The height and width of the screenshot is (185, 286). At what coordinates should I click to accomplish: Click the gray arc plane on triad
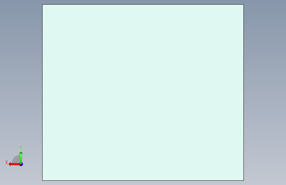(x=16, y=159)
